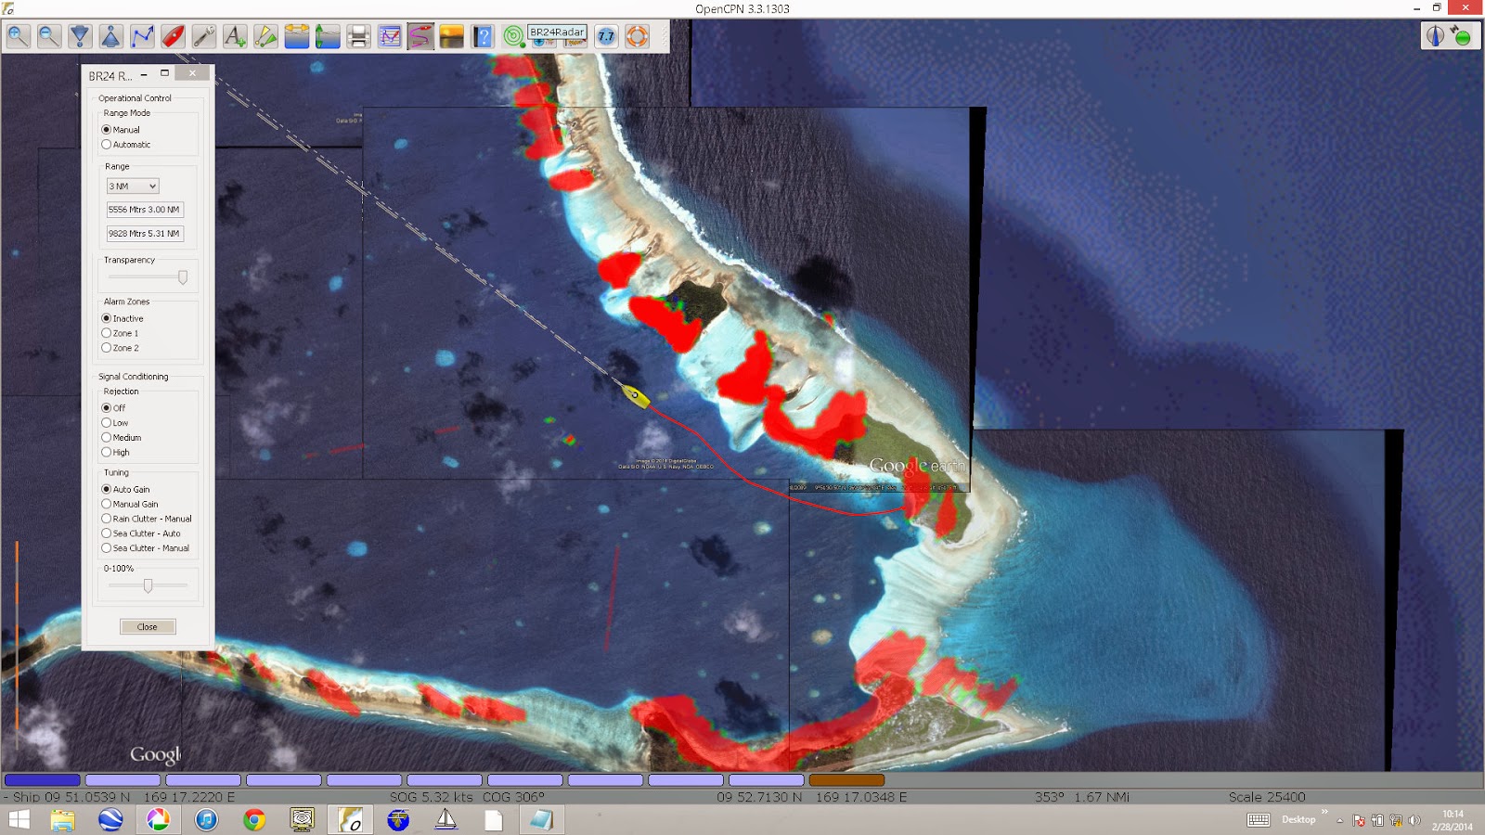This screenshot has width=1485, height=835.
Task: Click the Ship 09 51.0539 N position text
Action: 71,797
